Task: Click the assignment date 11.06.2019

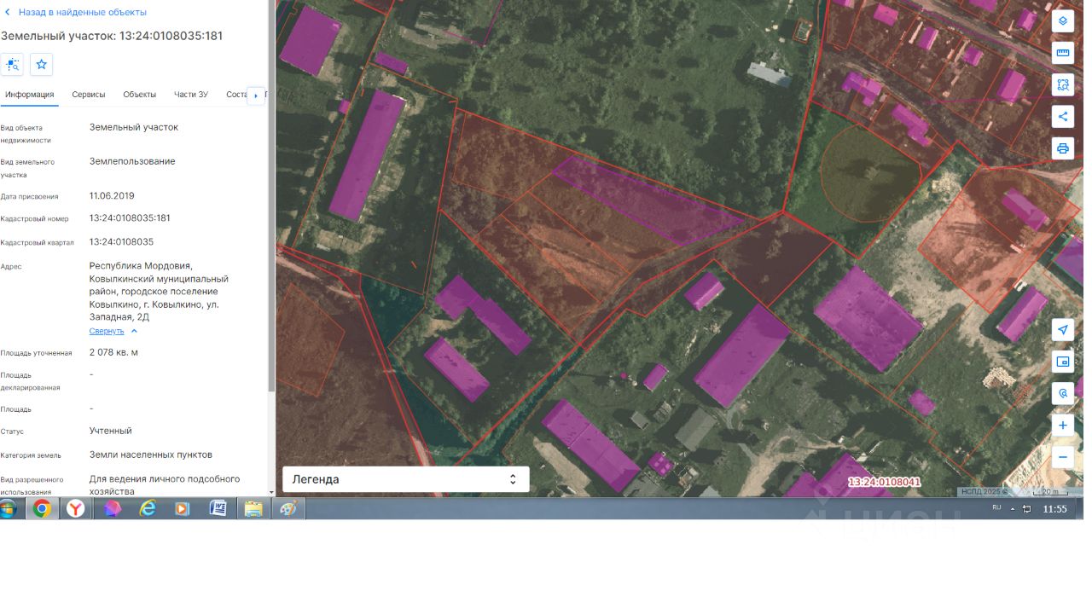Action: [x=112, y=196]
